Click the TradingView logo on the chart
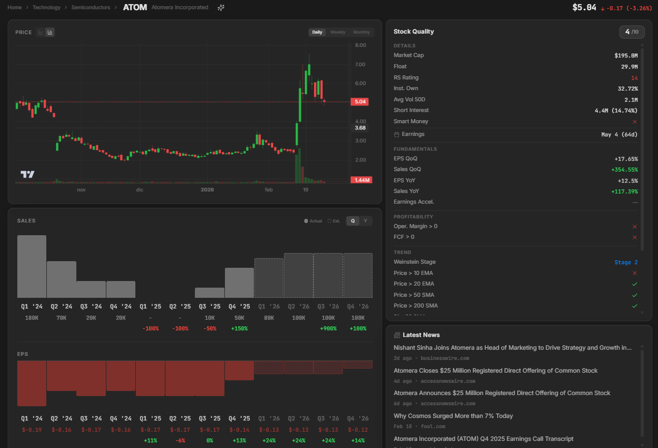Screen dimensions: 658x448 (x=27, y=174)
